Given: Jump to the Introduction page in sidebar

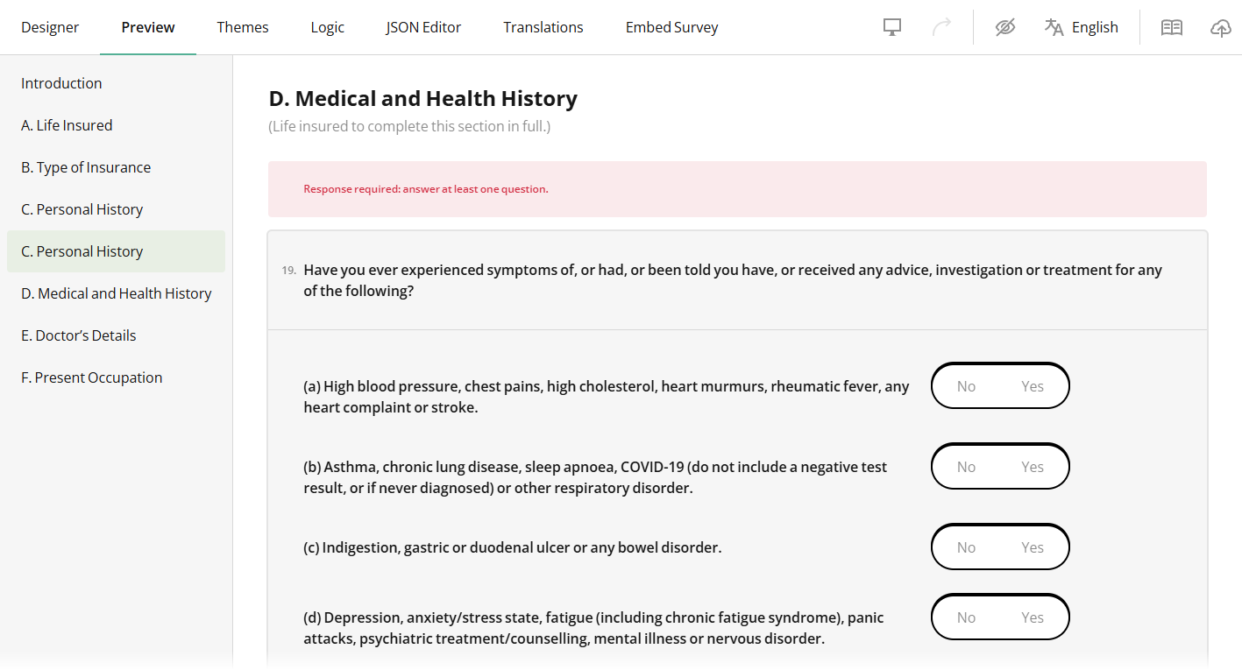Looking at the screenshot, I should (x=61, y=83).
